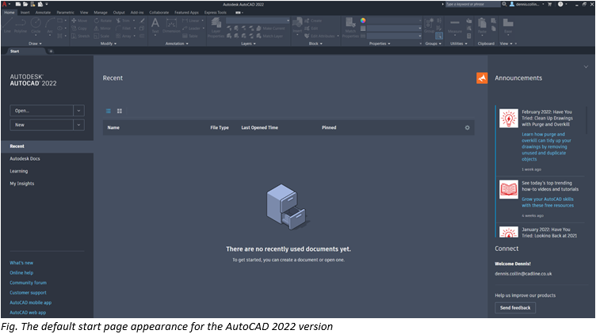Click the Create block tool
The image size is (596, 334).
[313, 21]
